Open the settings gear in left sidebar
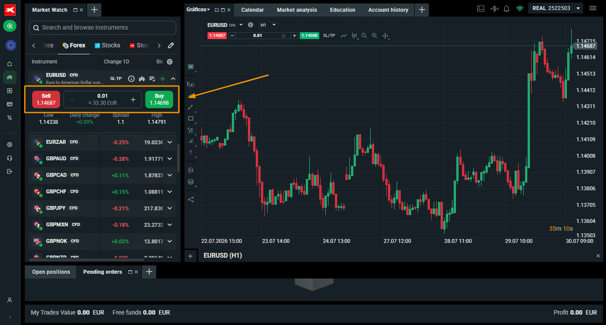Viewport: 606px width, 325px height. [x=10, y=145]
